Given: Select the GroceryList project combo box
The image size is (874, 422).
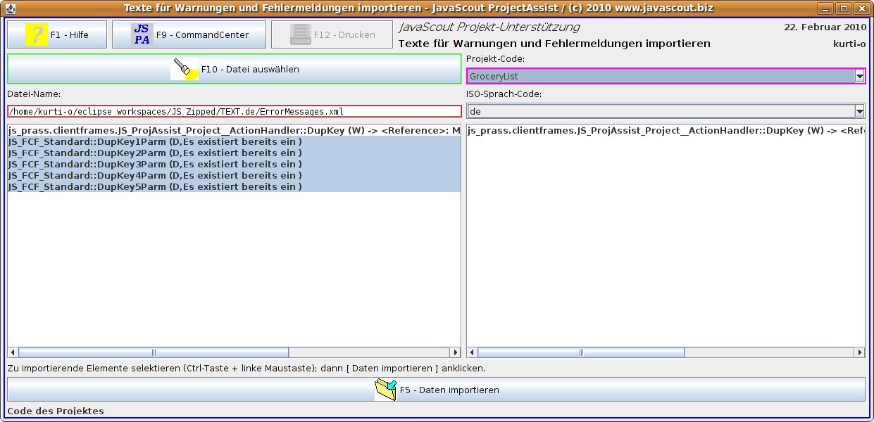Looking at the screenshot, I should [659, 76].
